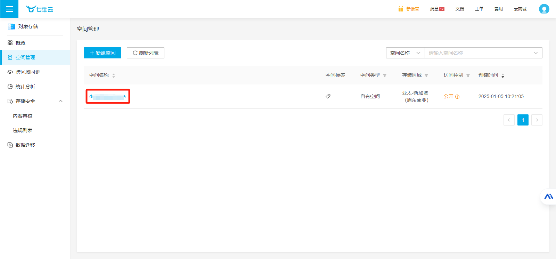Open the Qiniu Cloud logo homepage
The height and width of the screenshot is (259, 556).
click(39, 9)
